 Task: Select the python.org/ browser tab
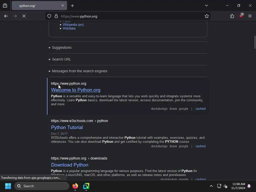[x=39, y=6]
